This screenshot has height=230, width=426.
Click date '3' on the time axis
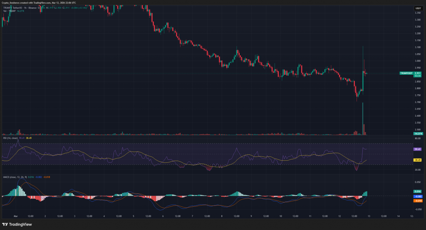point(75,216)
